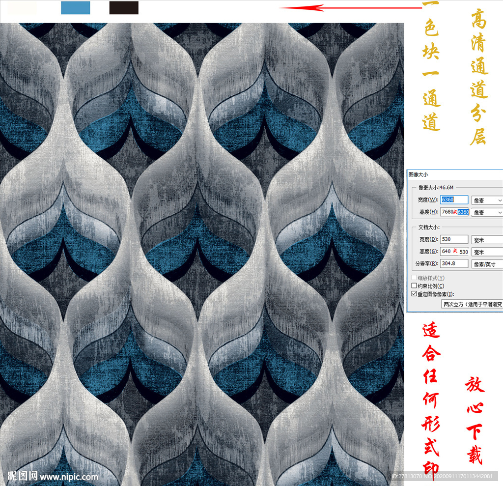Image resolution: width=503 pixels, height=486 pixels.
Task: Select the cream-white color swatch
Action: [22, 8]
